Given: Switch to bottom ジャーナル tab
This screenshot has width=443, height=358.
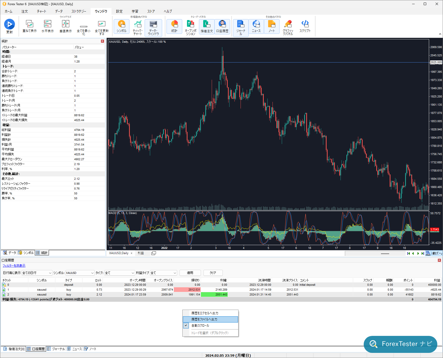Looking at the screenshot, I should point(56,349).
